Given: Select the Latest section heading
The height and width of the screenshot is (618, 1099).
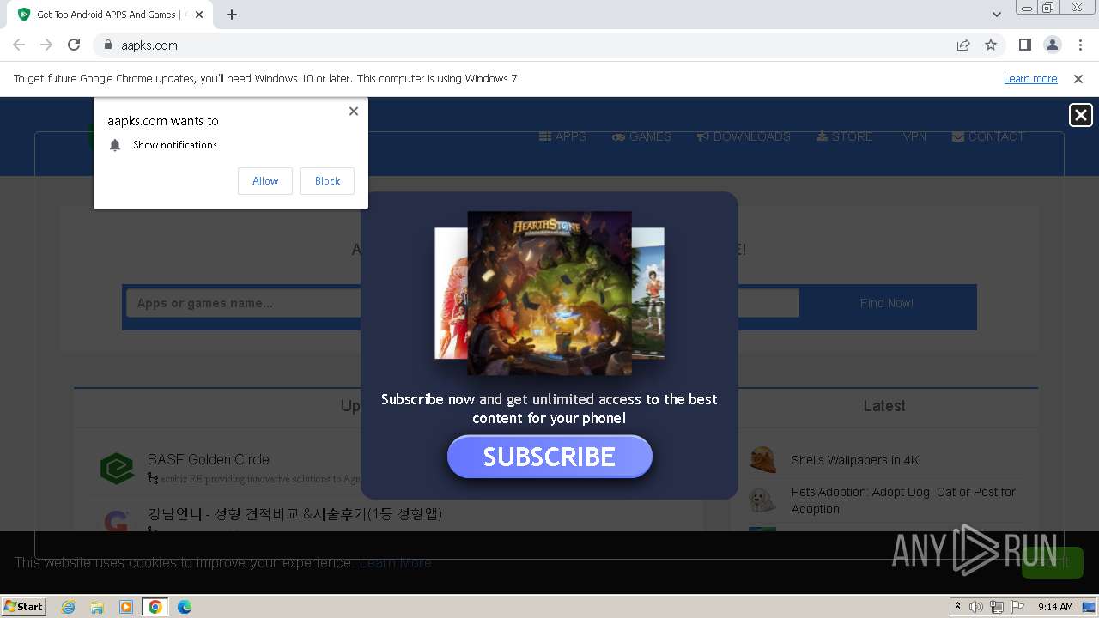Looking at the screenshot, I should coord(884,406).
